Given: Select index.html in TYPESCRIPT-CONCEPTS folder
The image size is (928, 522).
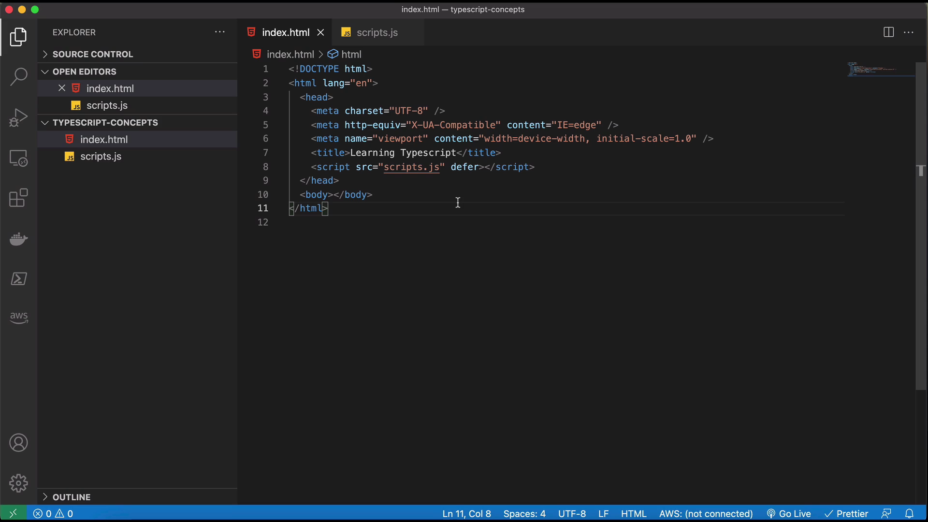Looking at the screenshot, I should tap(137, 139).
